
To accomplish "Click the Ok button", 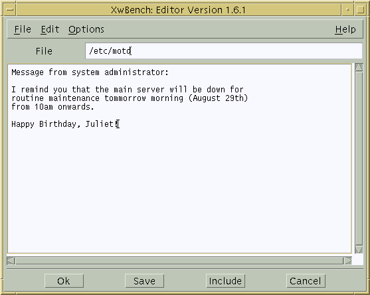I will [64, 281].
